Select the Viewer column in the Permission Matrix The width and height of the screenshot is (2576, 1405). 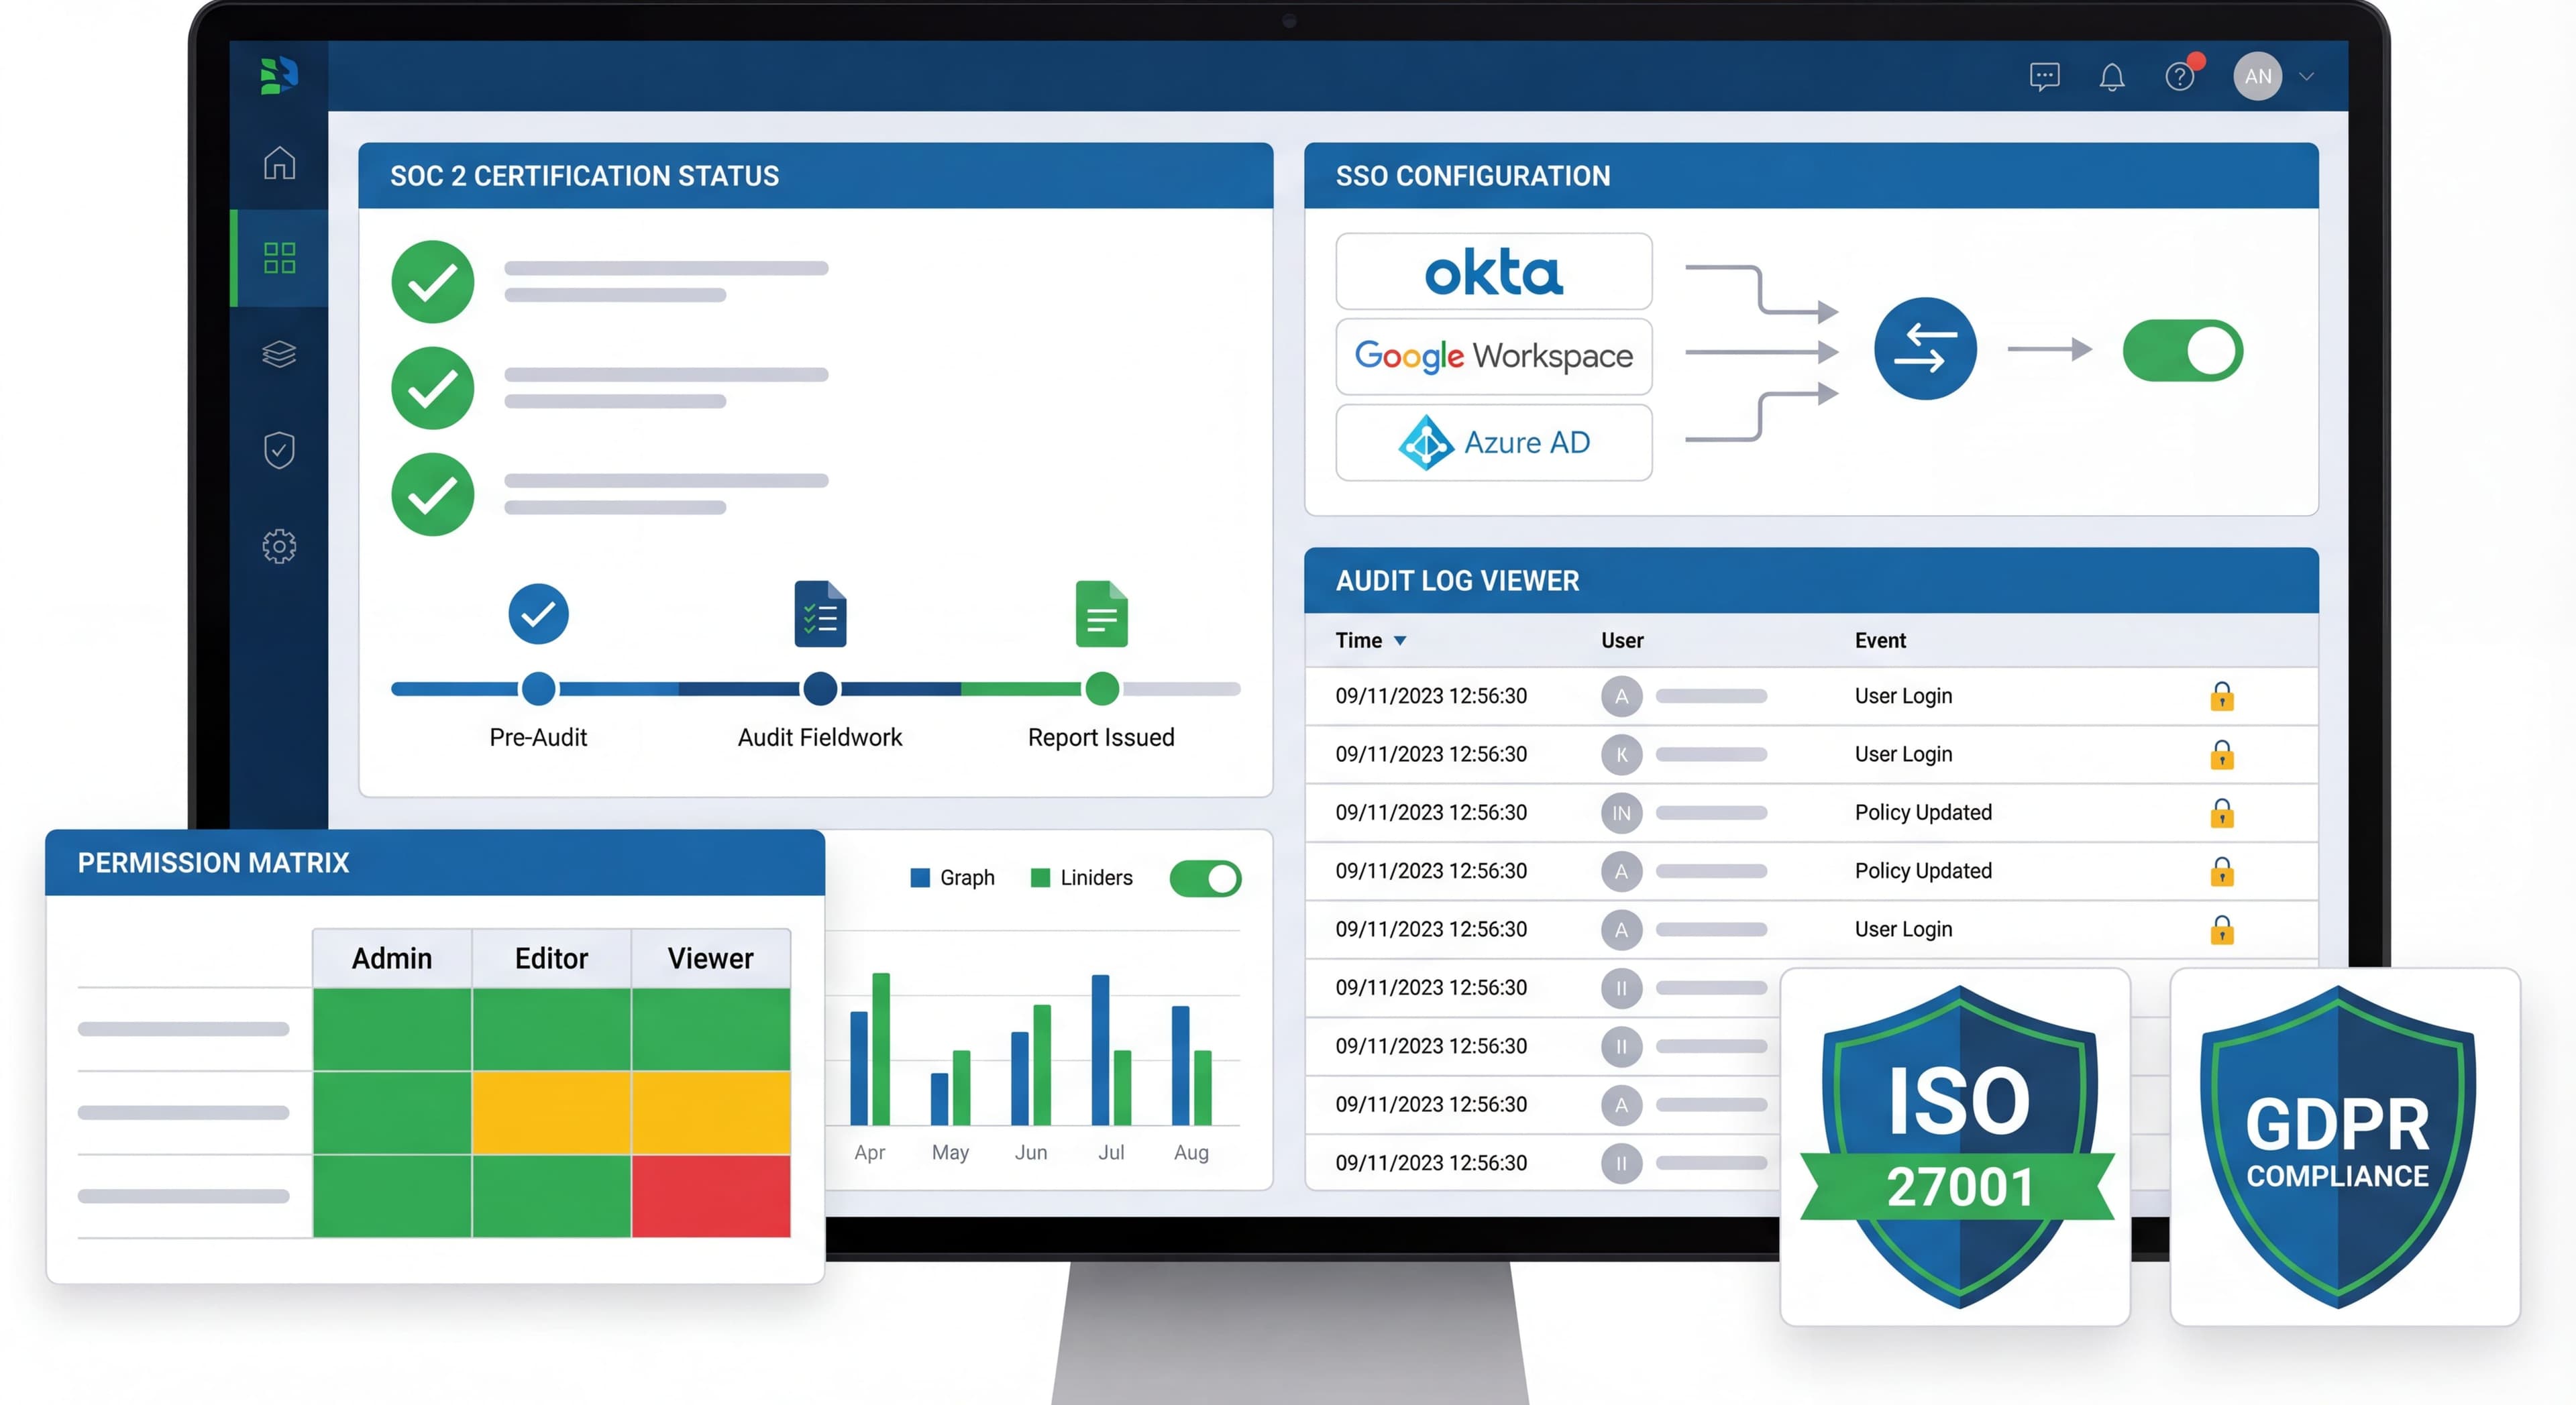711,957
